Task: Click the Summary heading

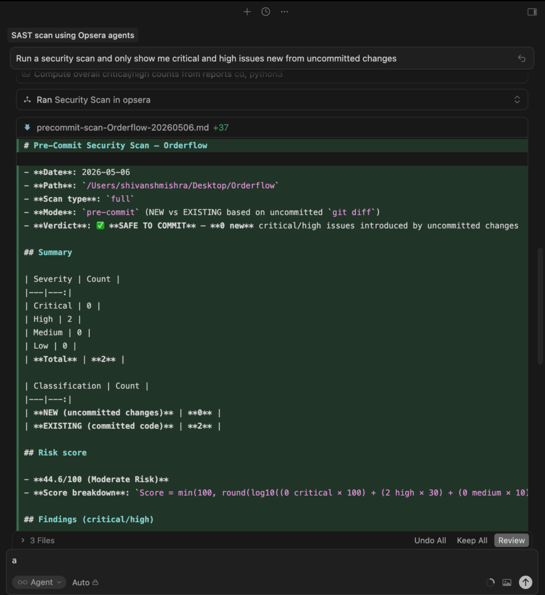Action: [48, 252]
